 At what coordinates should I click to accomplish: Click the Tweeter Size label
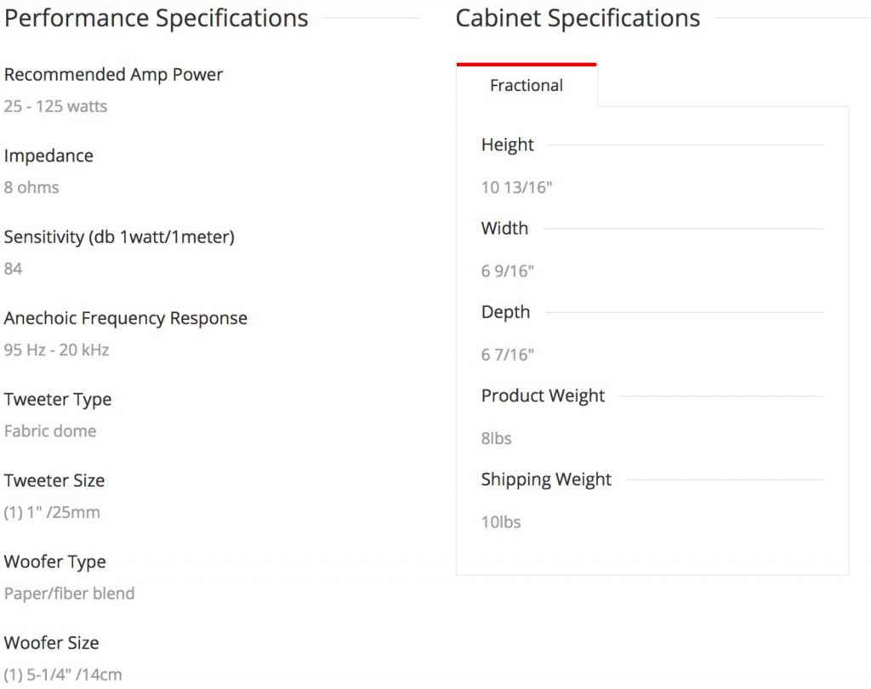pos(54,481)
